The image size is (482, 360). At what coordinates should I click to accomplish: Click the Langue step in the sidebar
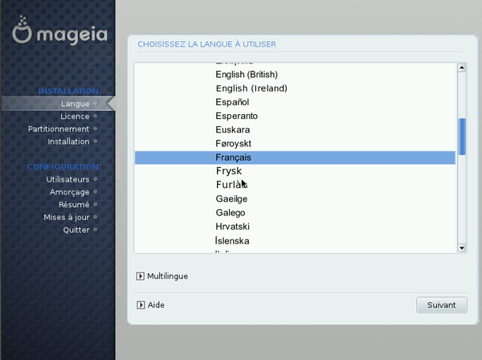(75, 104)
